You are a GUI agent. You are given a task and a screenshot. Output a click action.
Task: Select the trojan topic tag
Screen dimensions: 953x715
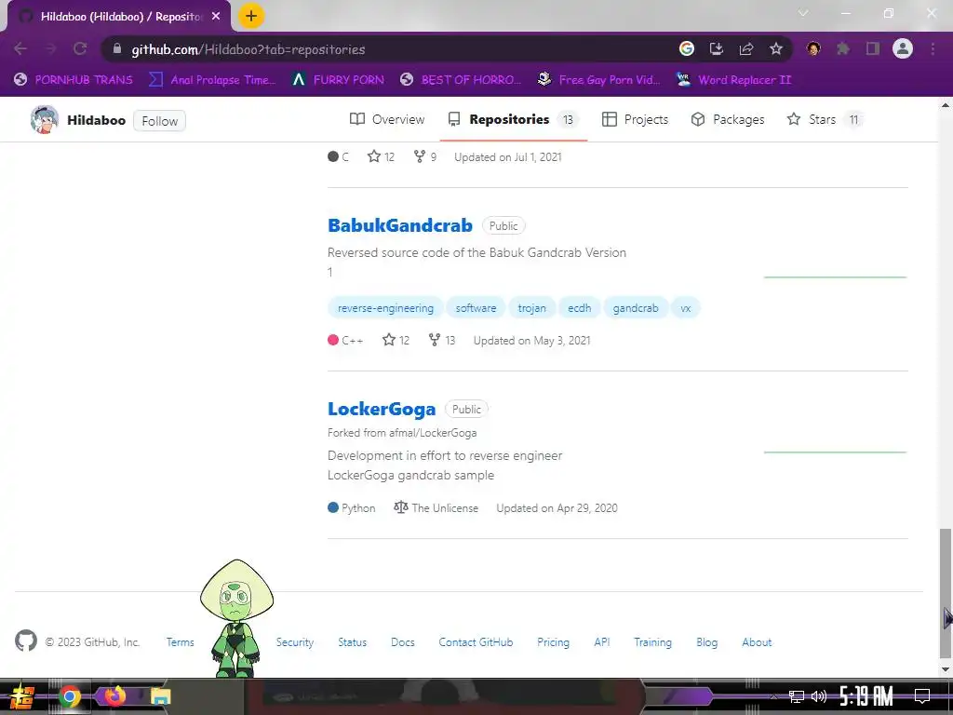(531, 308)
